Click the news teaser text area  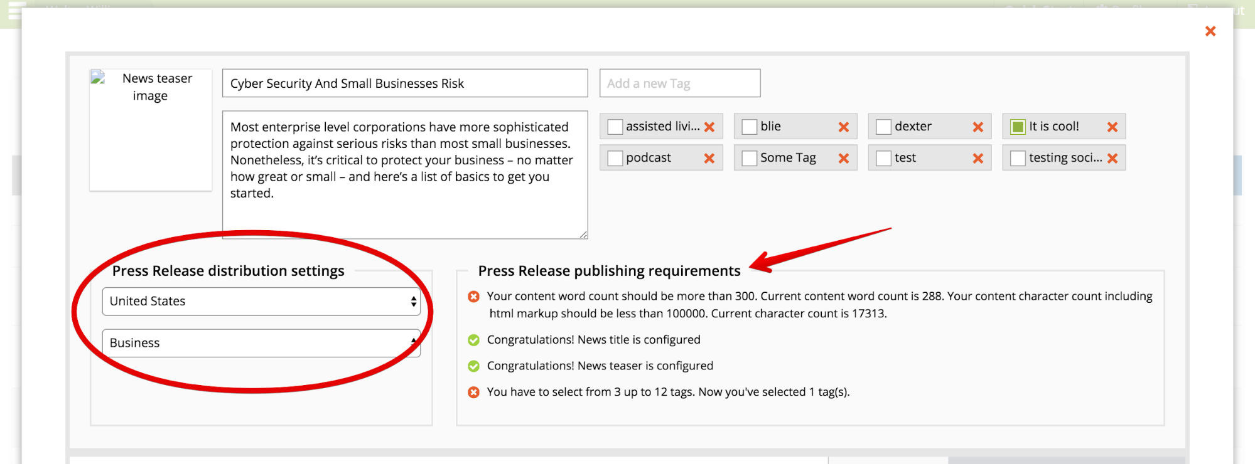tap(405, 175)
